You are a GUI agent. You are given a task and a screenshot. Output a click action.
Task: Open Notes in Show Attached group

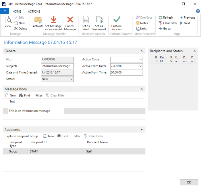coord(142,23)
